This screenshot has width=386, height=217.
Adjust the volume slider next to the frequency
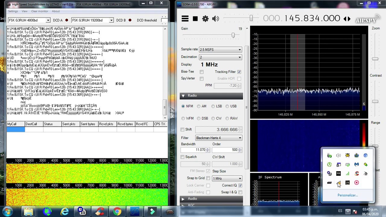(251, 19)
